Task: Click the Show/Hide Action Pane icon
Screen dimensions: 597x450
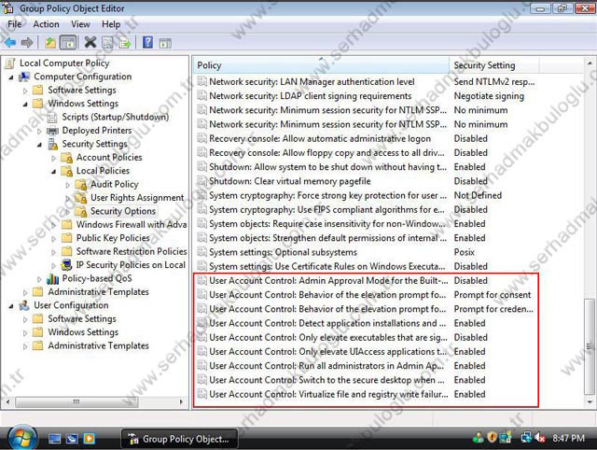Action: click(165, 43)
